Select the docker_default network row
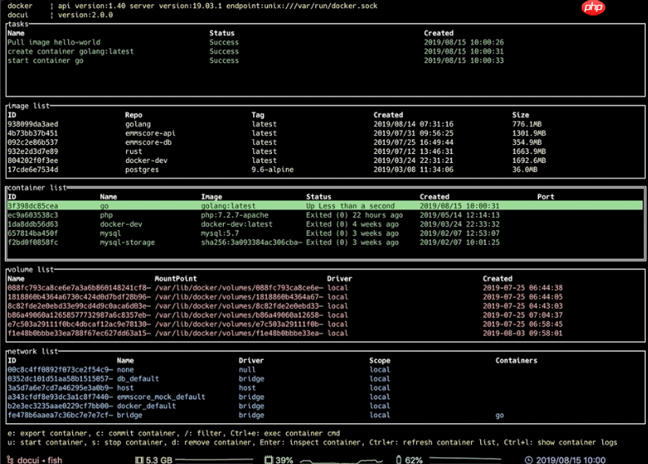This screenshot has width=648, height=464. click(325, 406)
